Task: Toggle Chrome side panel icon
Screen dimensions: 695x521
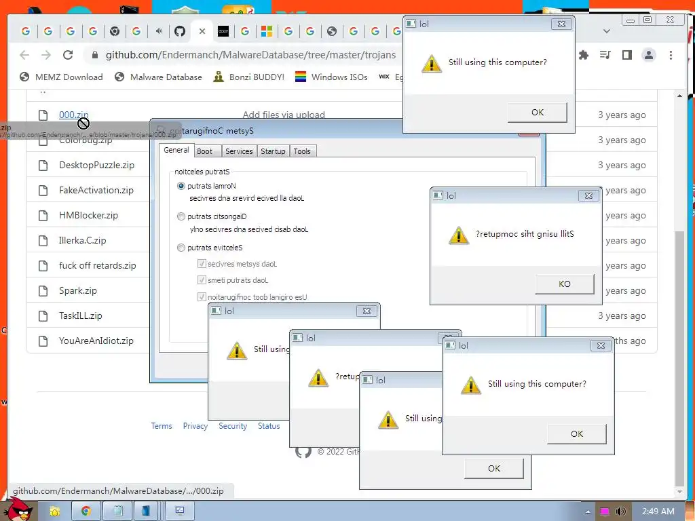Action: pos(626,55)
